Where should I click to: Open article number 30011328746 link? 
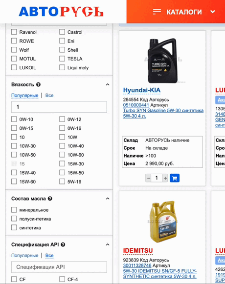(137, 265)
